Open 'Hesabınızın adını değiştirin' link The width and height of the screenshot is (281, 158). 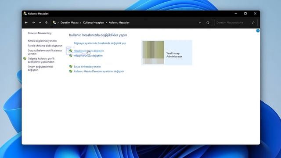point(89,51)
